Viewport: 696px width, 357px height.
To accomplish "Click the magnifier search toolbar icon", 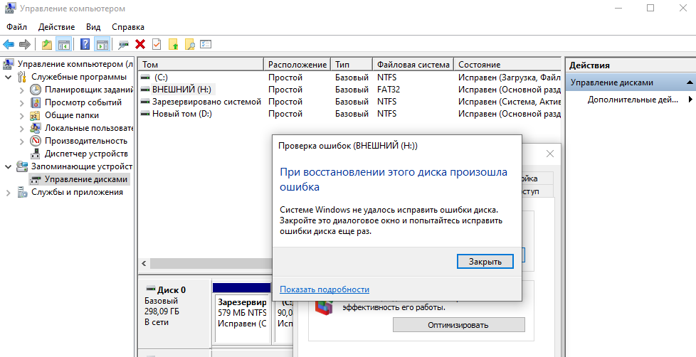I will 190,45.
